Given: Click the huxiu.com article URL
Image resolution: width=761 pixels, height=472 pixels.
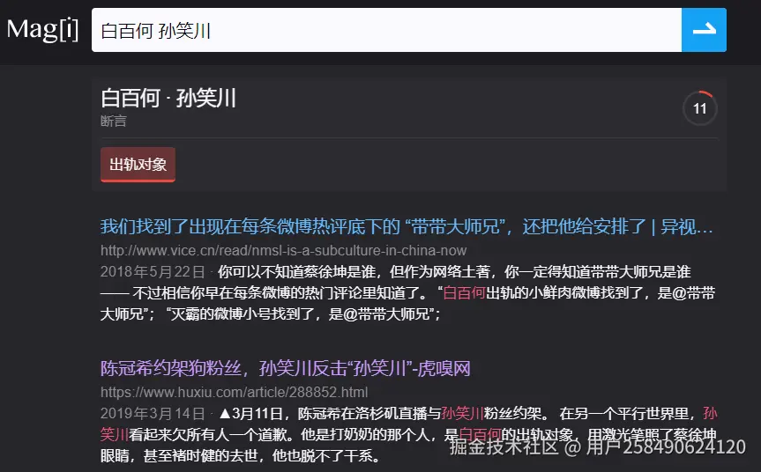Looking at the screenshot, I should click(x=234, y=392).
